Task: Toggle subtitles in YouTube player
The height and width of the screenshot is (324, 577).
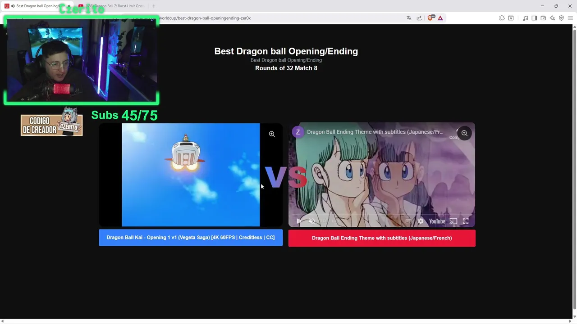Action: pyautogui.click(x=408, y=221)
